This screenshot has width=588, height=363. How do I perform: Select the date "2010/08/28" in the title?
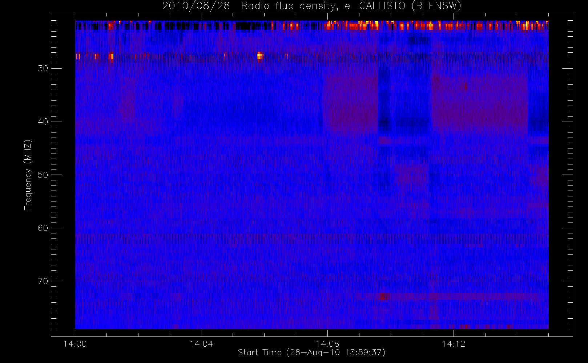point(196,6)
